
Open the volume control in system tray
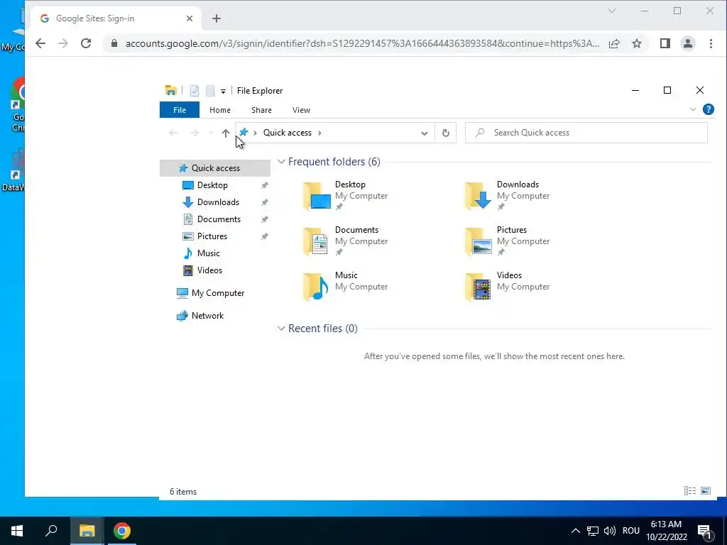click(x=610, y=531)
